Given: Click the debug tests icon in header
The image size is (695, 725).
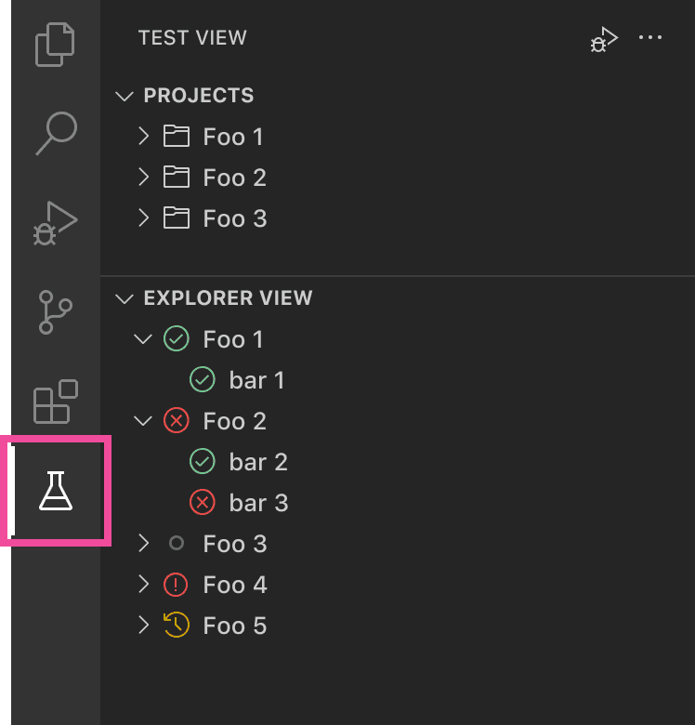Looking at the screenshot, I should pyautogui.click(x=604, y=39).
